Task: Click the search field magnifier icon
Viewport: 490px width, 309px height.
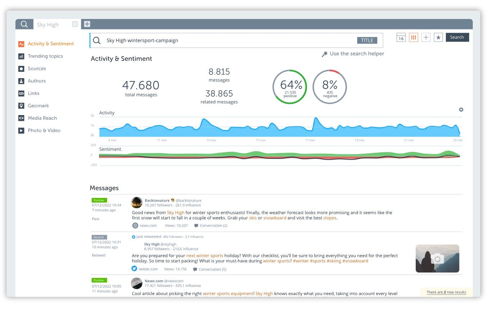Action: click(x=97, y=41)
